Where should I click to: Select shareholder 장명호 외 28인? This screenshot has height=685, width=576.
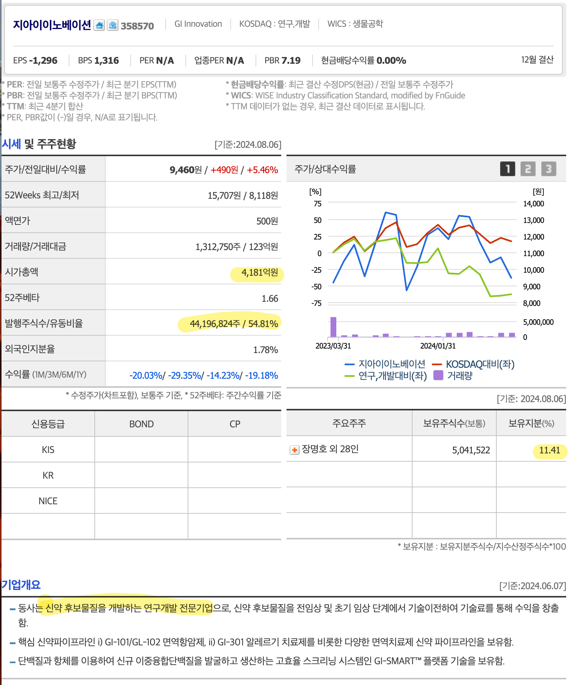[330, 449]
